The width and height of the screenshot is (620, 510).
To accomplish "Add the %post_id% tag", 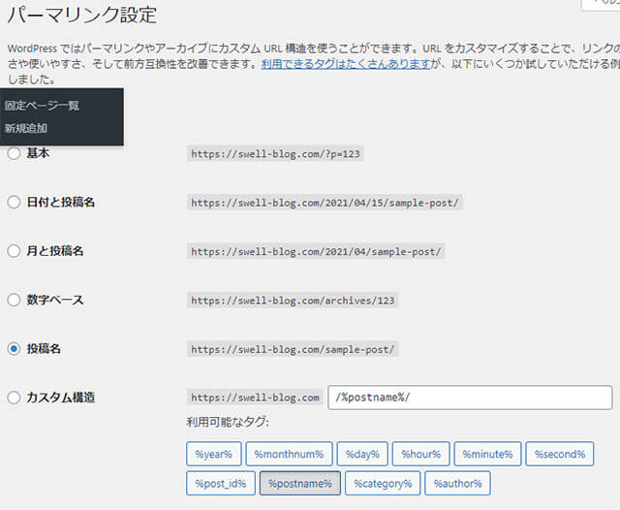I will pyautogui.click(x=220, y=483).
